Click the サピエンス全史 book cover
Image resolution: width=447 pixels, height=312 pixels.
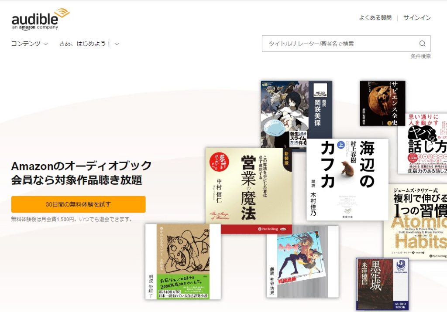coord(382,103)
